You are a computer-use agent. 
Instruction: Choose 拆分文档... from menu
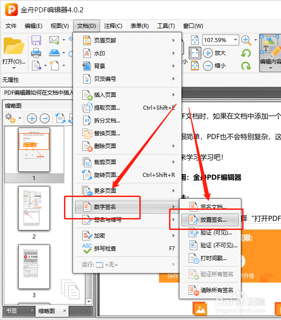(127, 120)
